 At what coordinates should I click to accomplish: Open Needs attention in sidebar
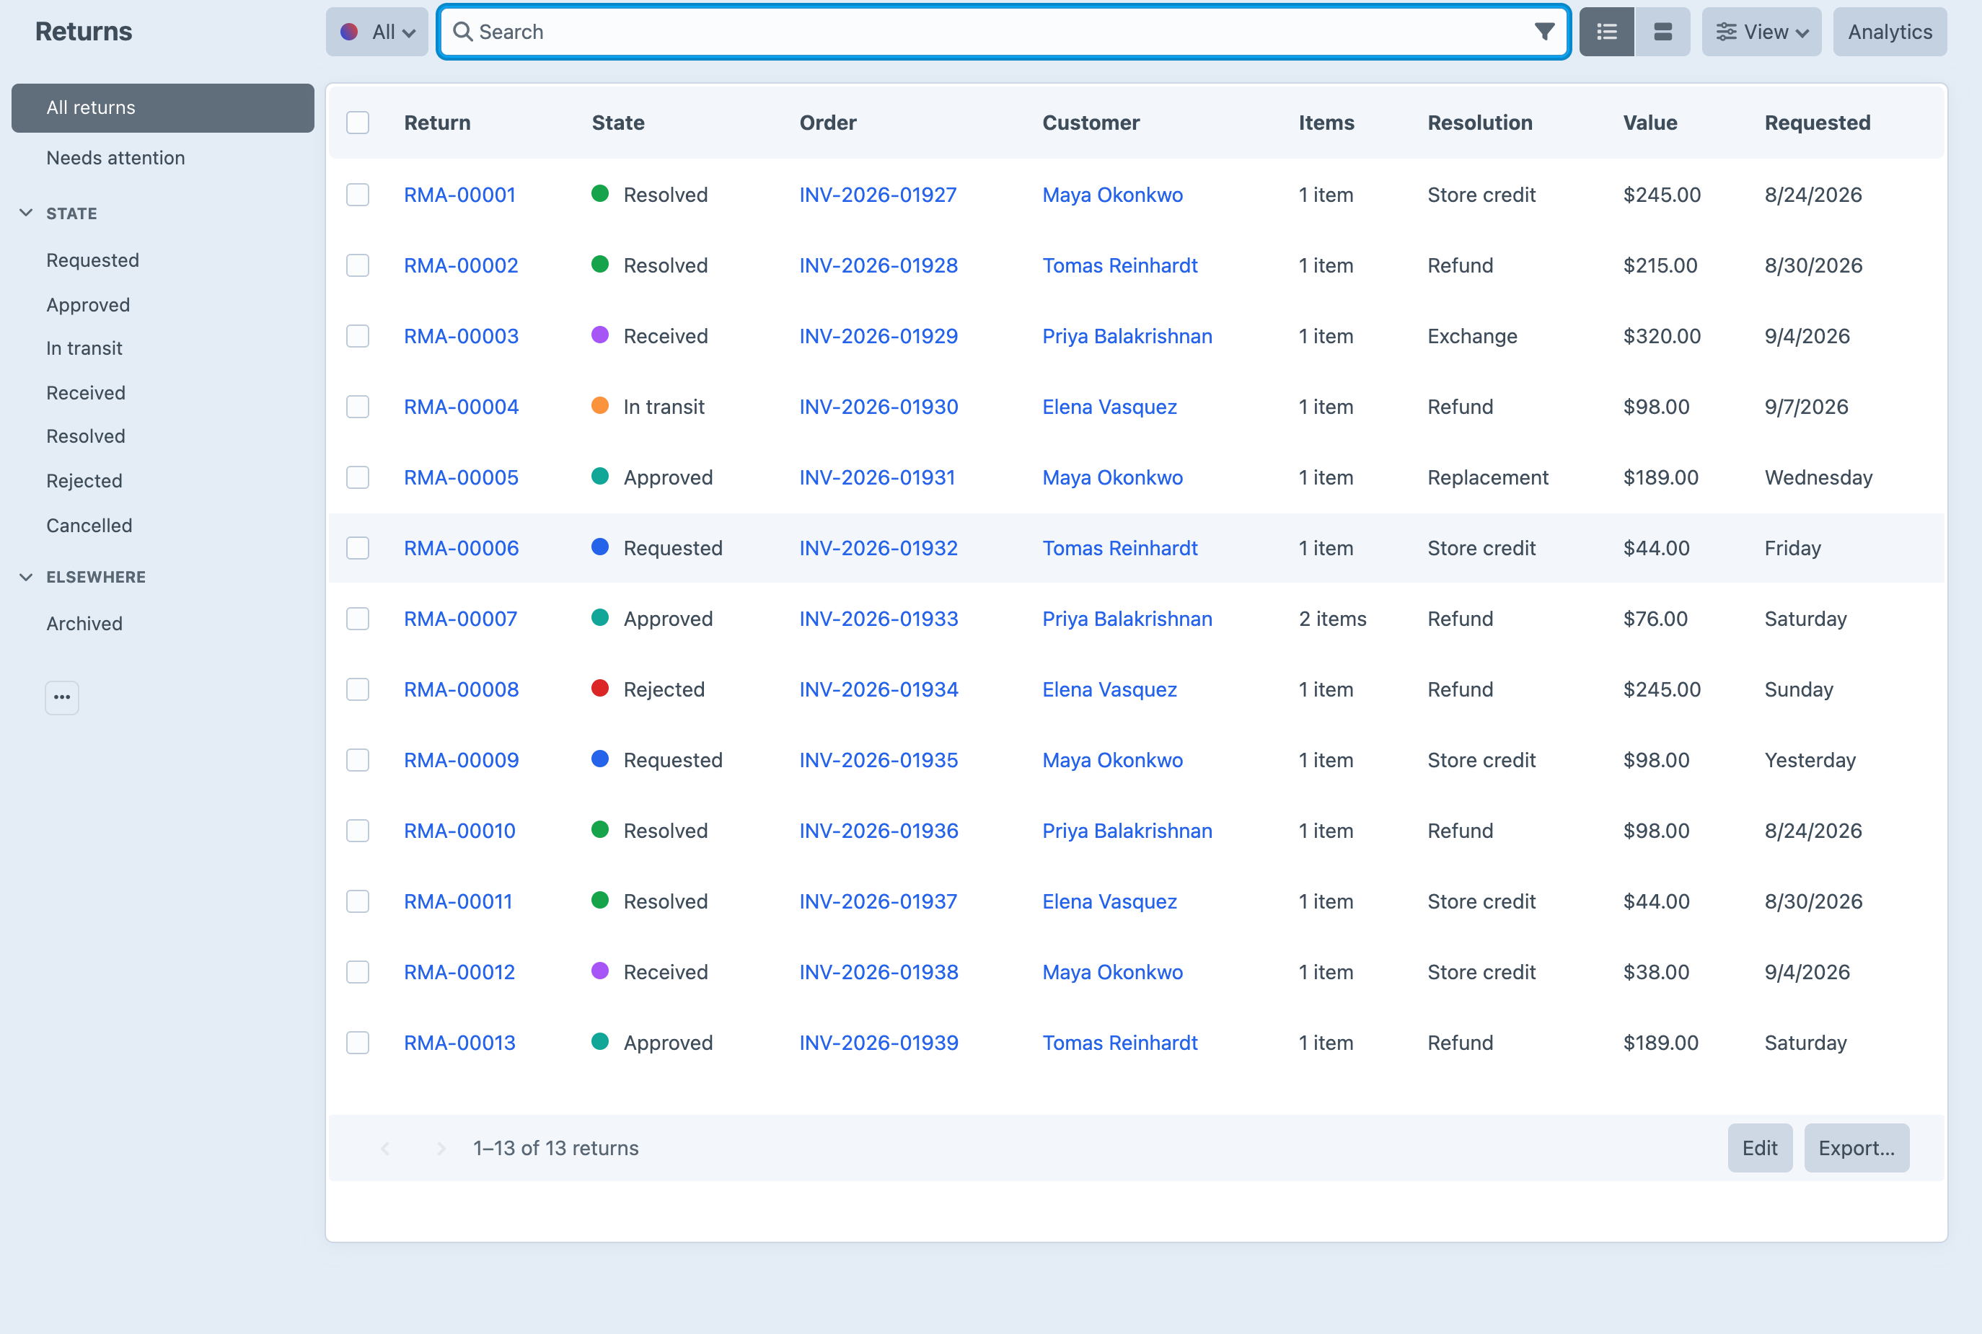(x=115, y=158)
